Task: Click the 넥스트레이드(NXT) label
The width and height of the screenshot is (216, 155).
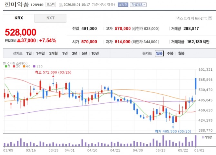Action: coord(192,18)
